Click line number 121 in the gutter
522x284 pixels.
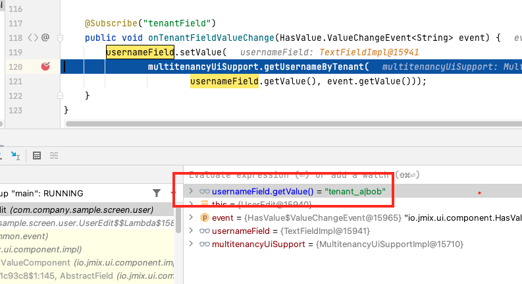click(15, 81)
